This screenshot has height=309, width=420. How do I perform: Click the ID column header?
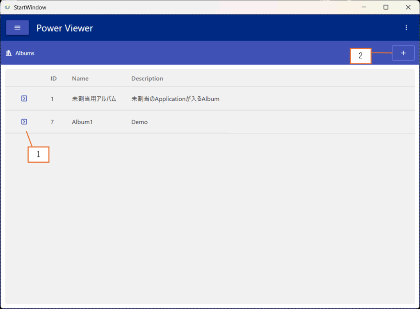pos(53,78)
